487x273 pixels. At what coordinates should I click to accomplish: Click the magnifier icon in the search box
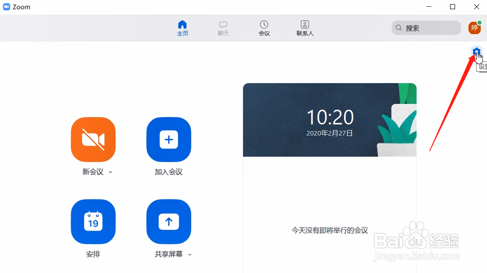coord(399,28)
